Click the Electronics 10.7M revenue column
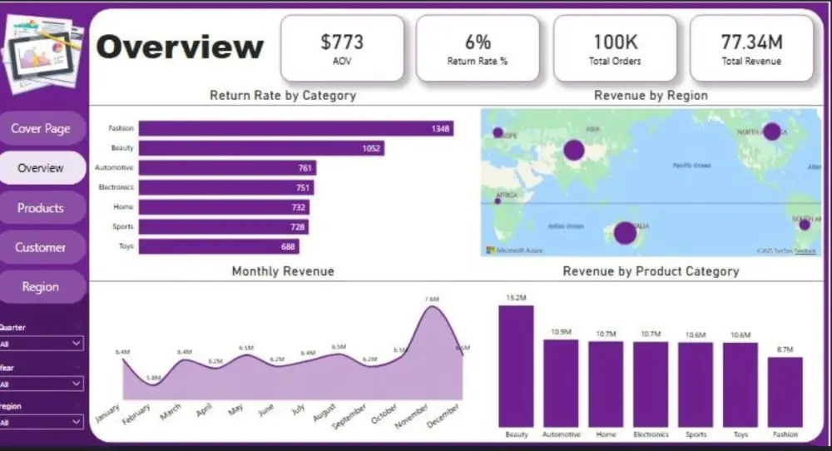 pyautogui.click(x=651, y=384)
